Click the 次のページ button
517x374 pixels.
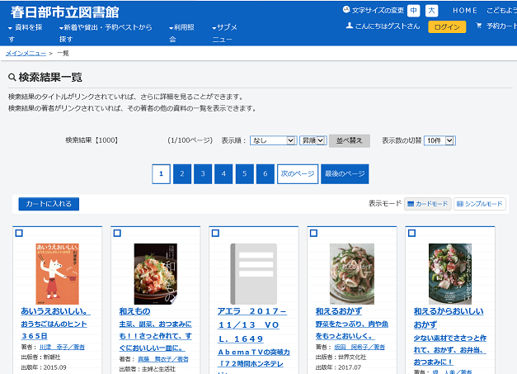(x=298, y=174)
